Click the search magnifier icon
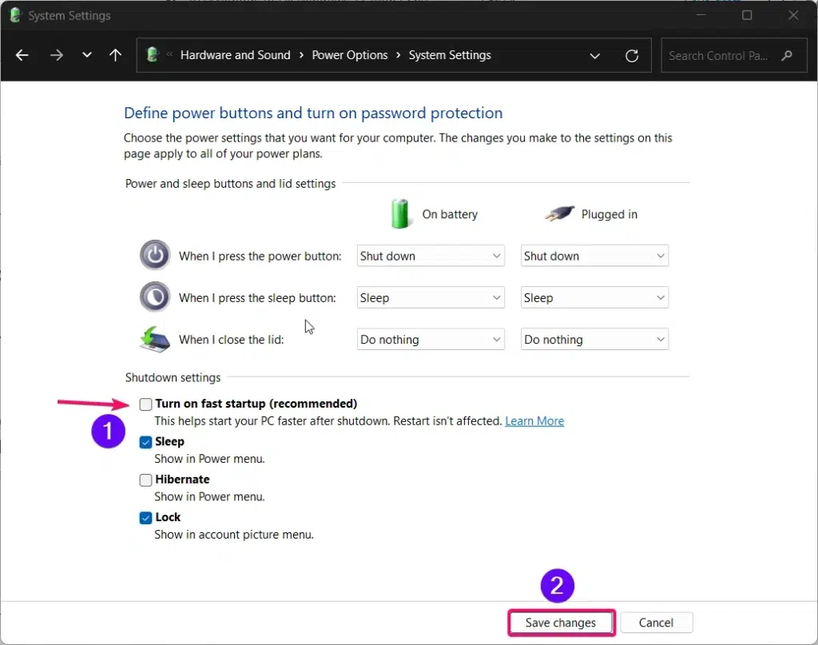 pyautogui.click(x=787, y=55)
